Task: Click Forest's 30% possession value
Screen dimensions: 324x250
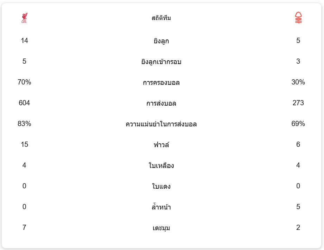Action: [x=298, y=82]
